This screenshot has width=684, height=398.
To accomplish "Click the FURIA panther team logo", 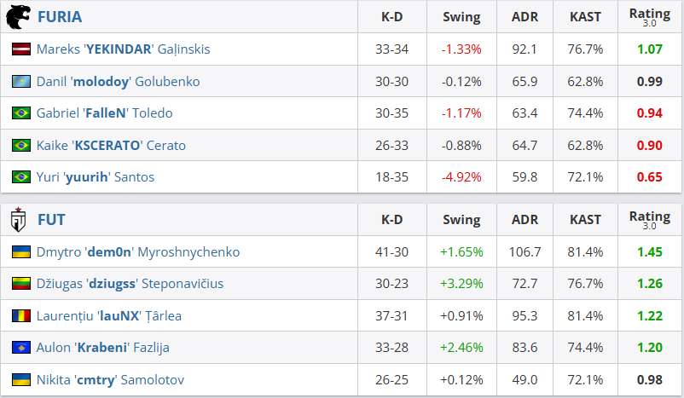I will coord(18,16).
